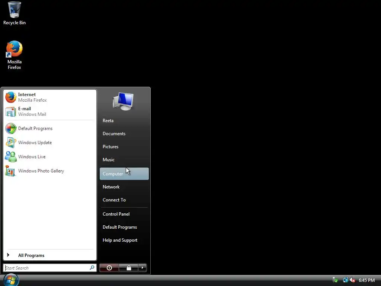Click the power button in Start menu
Screen dimensions: 381x286
[109, 268]
